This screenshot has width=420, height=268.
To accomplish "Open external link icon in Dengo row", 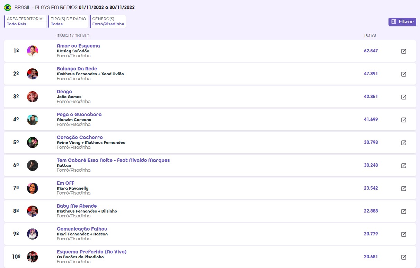I will click(x=403, y=97).
